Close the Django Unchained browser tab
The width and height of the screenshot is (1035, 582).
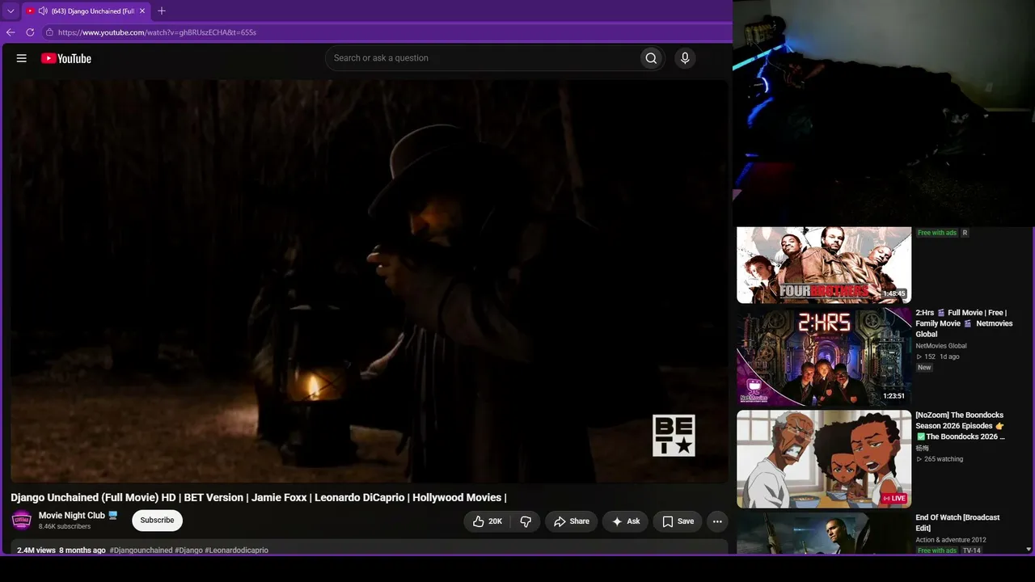point(142,11)
